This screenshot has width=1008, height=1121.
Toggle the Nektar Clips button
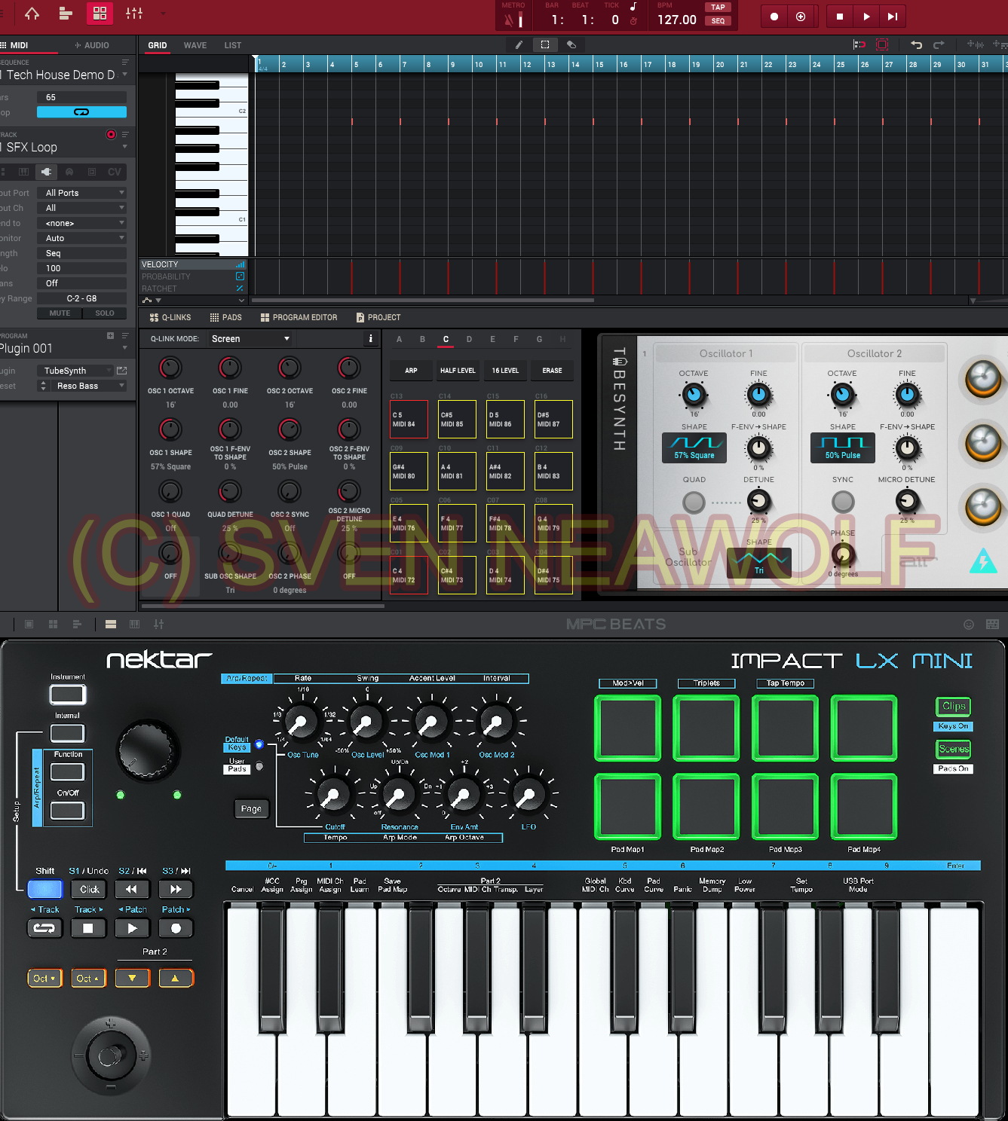954,707
